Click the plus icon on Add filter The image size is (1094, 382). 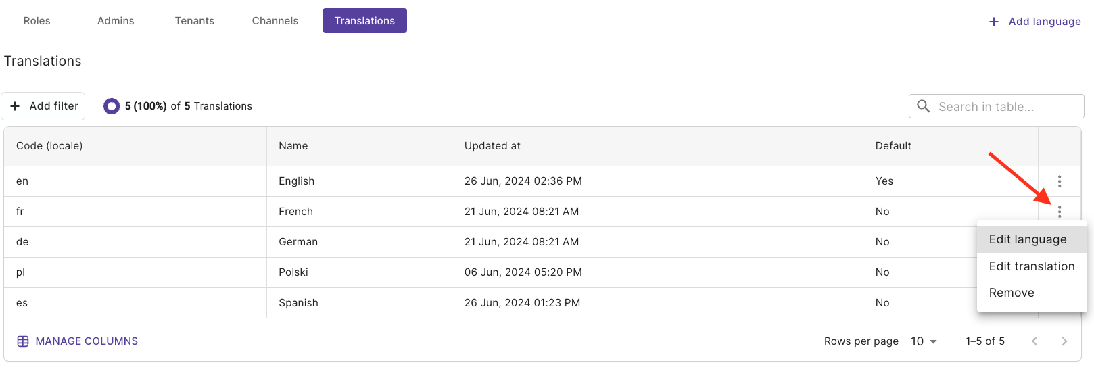(15, 106)
